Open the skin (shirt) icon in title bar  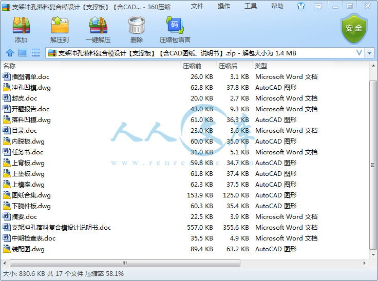(x=301, y=6)
